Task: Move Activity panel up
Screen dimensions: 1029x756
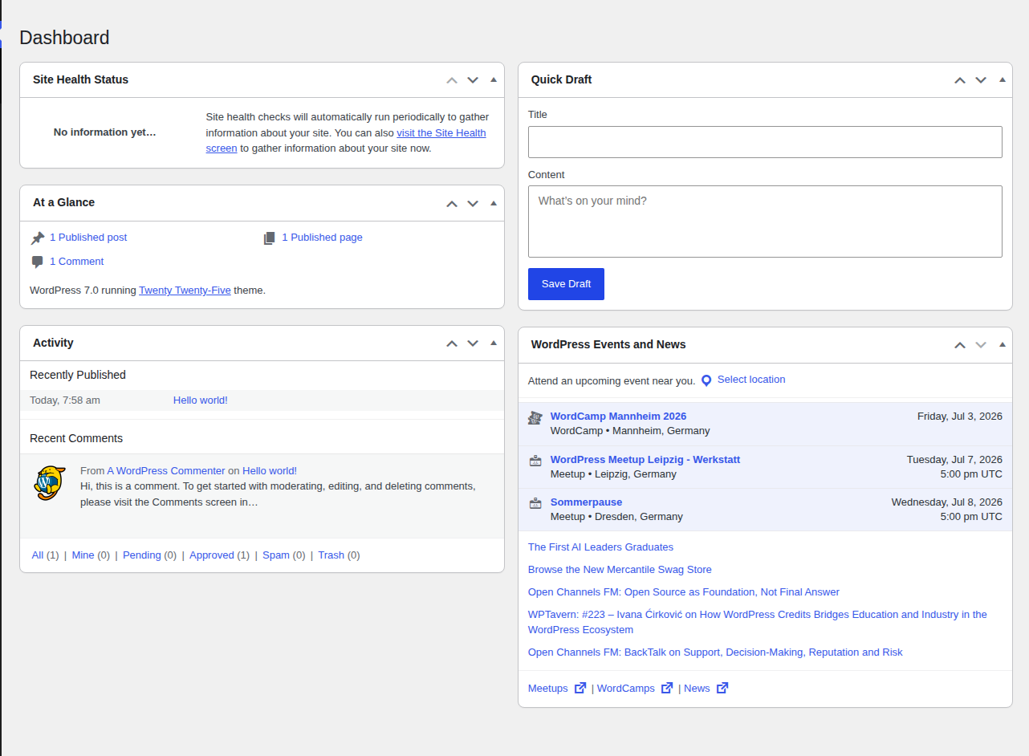Action: click(x=452, y=343)
